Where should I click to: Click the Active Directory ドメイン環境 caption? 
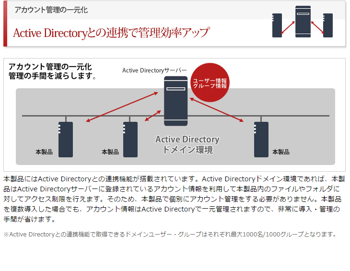pyautogui.click(x=187, y=144)
